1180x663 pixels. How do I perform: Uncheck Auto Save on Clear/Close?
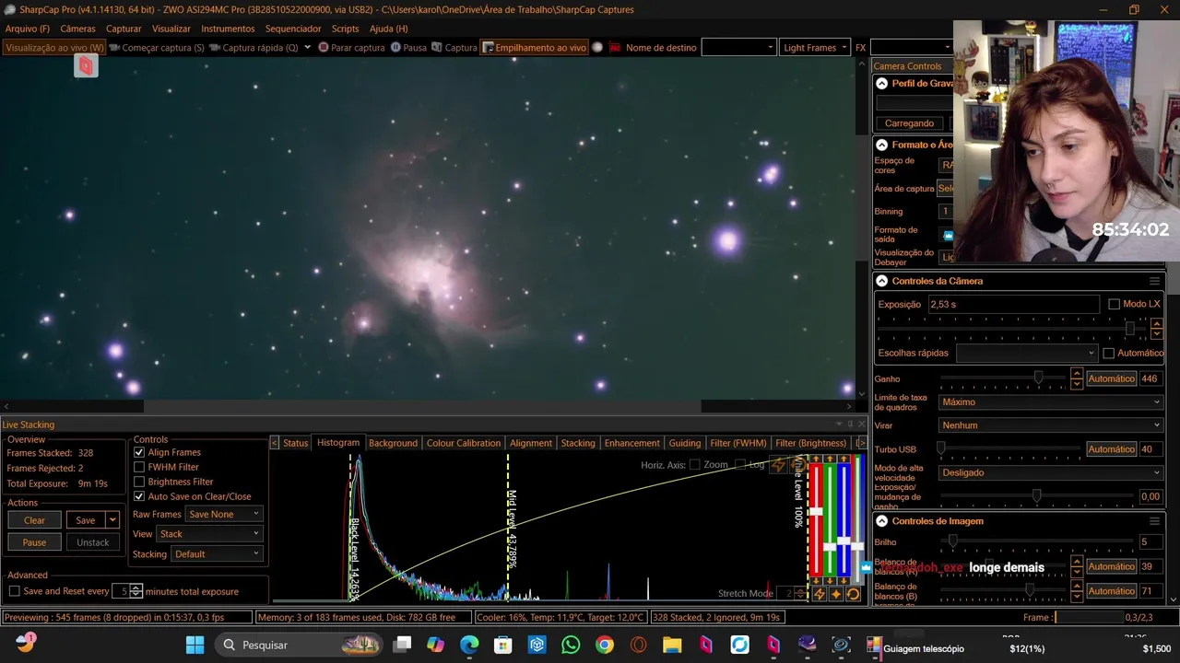139,496
